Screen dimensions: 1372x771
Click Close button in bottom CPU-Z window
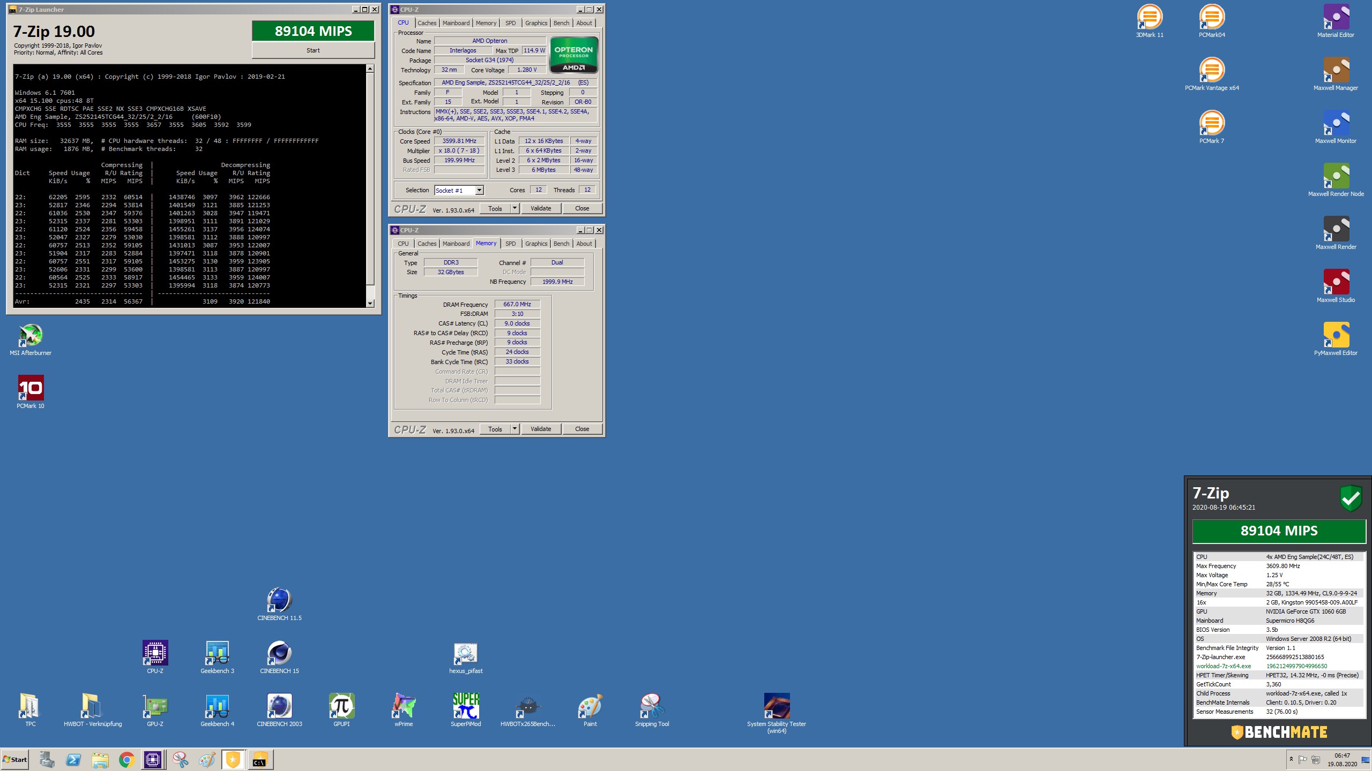pos(582,429)
